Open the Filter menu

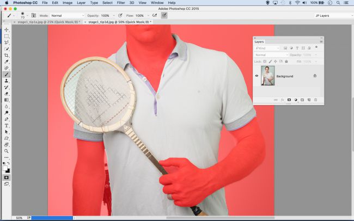121,3
